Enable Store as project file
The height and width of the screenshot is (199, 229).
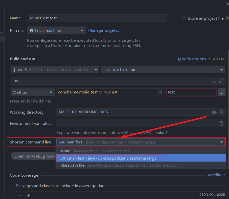[184, 18]
